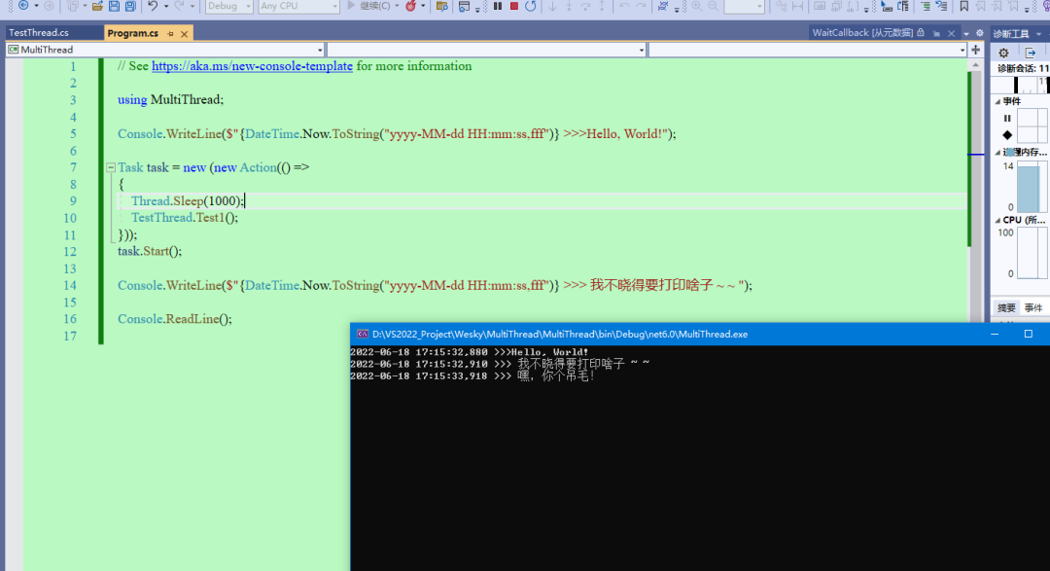Open the Debug configuration dropdown
This screenshot has height=571, width=1050.
click(x=228, y=6)
